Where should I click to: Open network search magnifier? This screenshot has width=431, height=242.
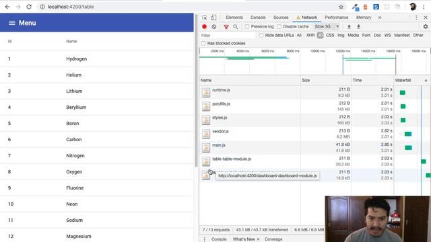point(236,27)
